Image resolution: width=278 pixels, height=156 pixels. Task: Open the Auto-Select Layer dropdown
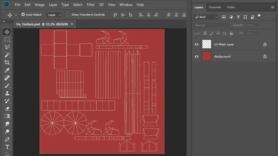[54, 15]
